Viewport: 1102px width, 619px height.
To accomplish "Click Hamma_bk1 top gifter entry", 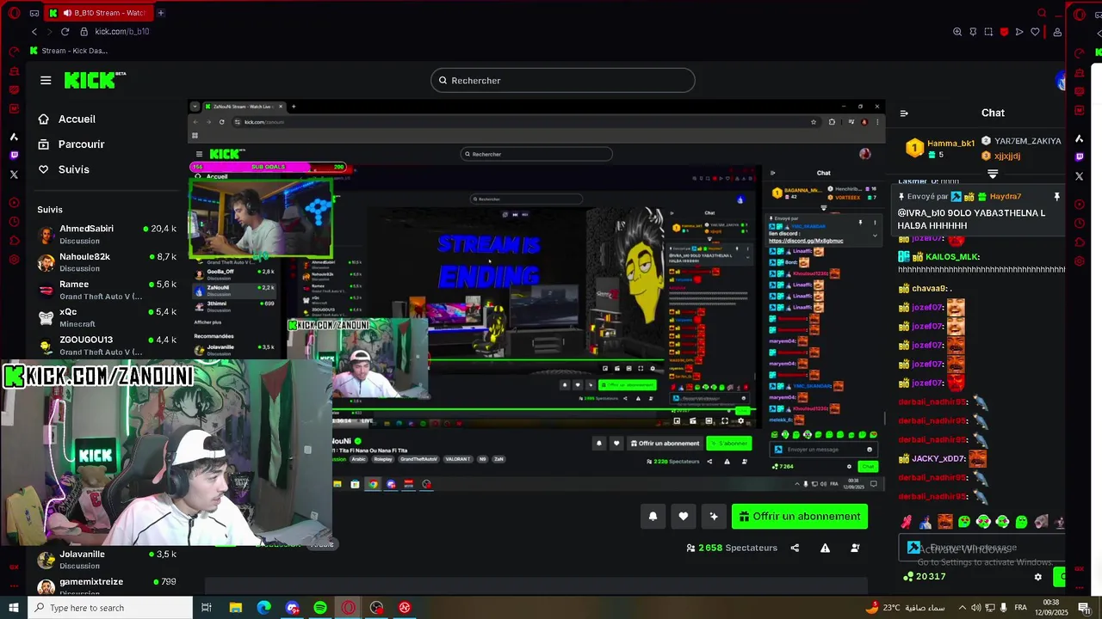I will (939, 148).
